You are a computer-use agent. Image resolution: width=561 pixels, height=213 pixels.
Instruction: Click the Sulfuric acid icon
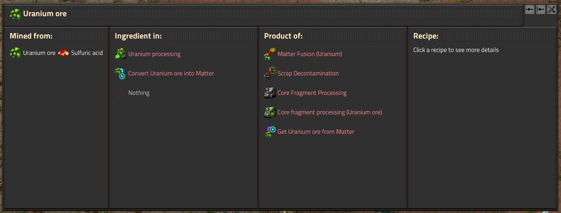click(x=63, y=53)
